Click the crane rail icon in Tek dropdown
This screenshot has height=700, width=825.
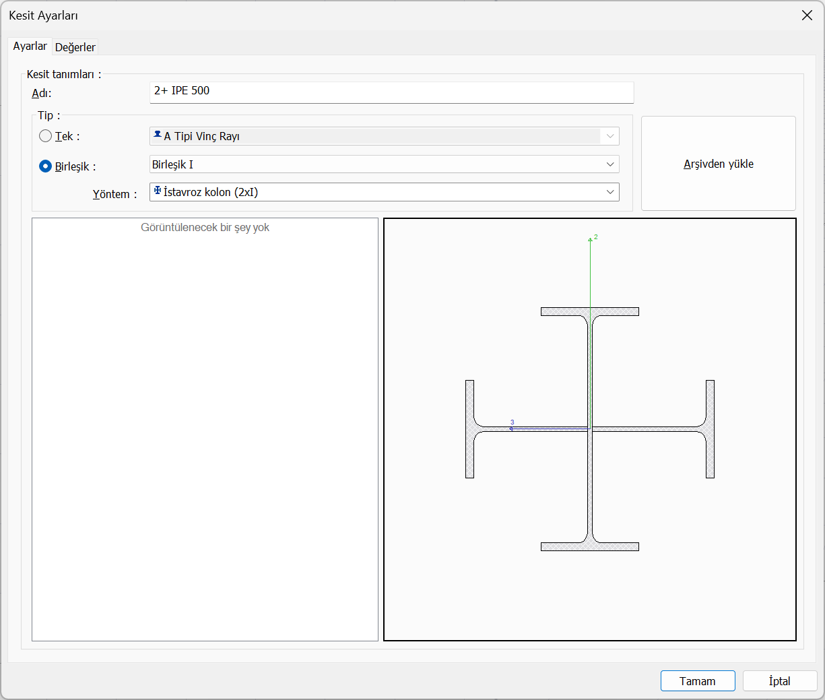click(x=158, y=135)
